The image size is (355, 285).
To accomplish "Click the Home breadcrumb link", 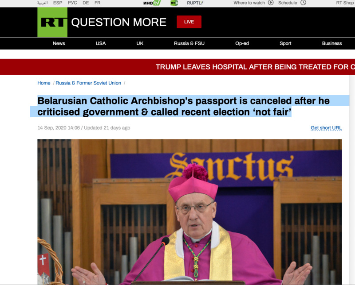I will pos(44,83).
